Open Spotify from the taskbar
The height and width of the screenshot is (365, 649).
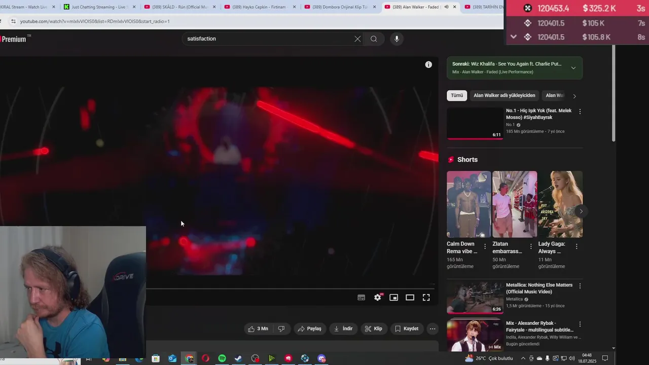pos(222,358)
